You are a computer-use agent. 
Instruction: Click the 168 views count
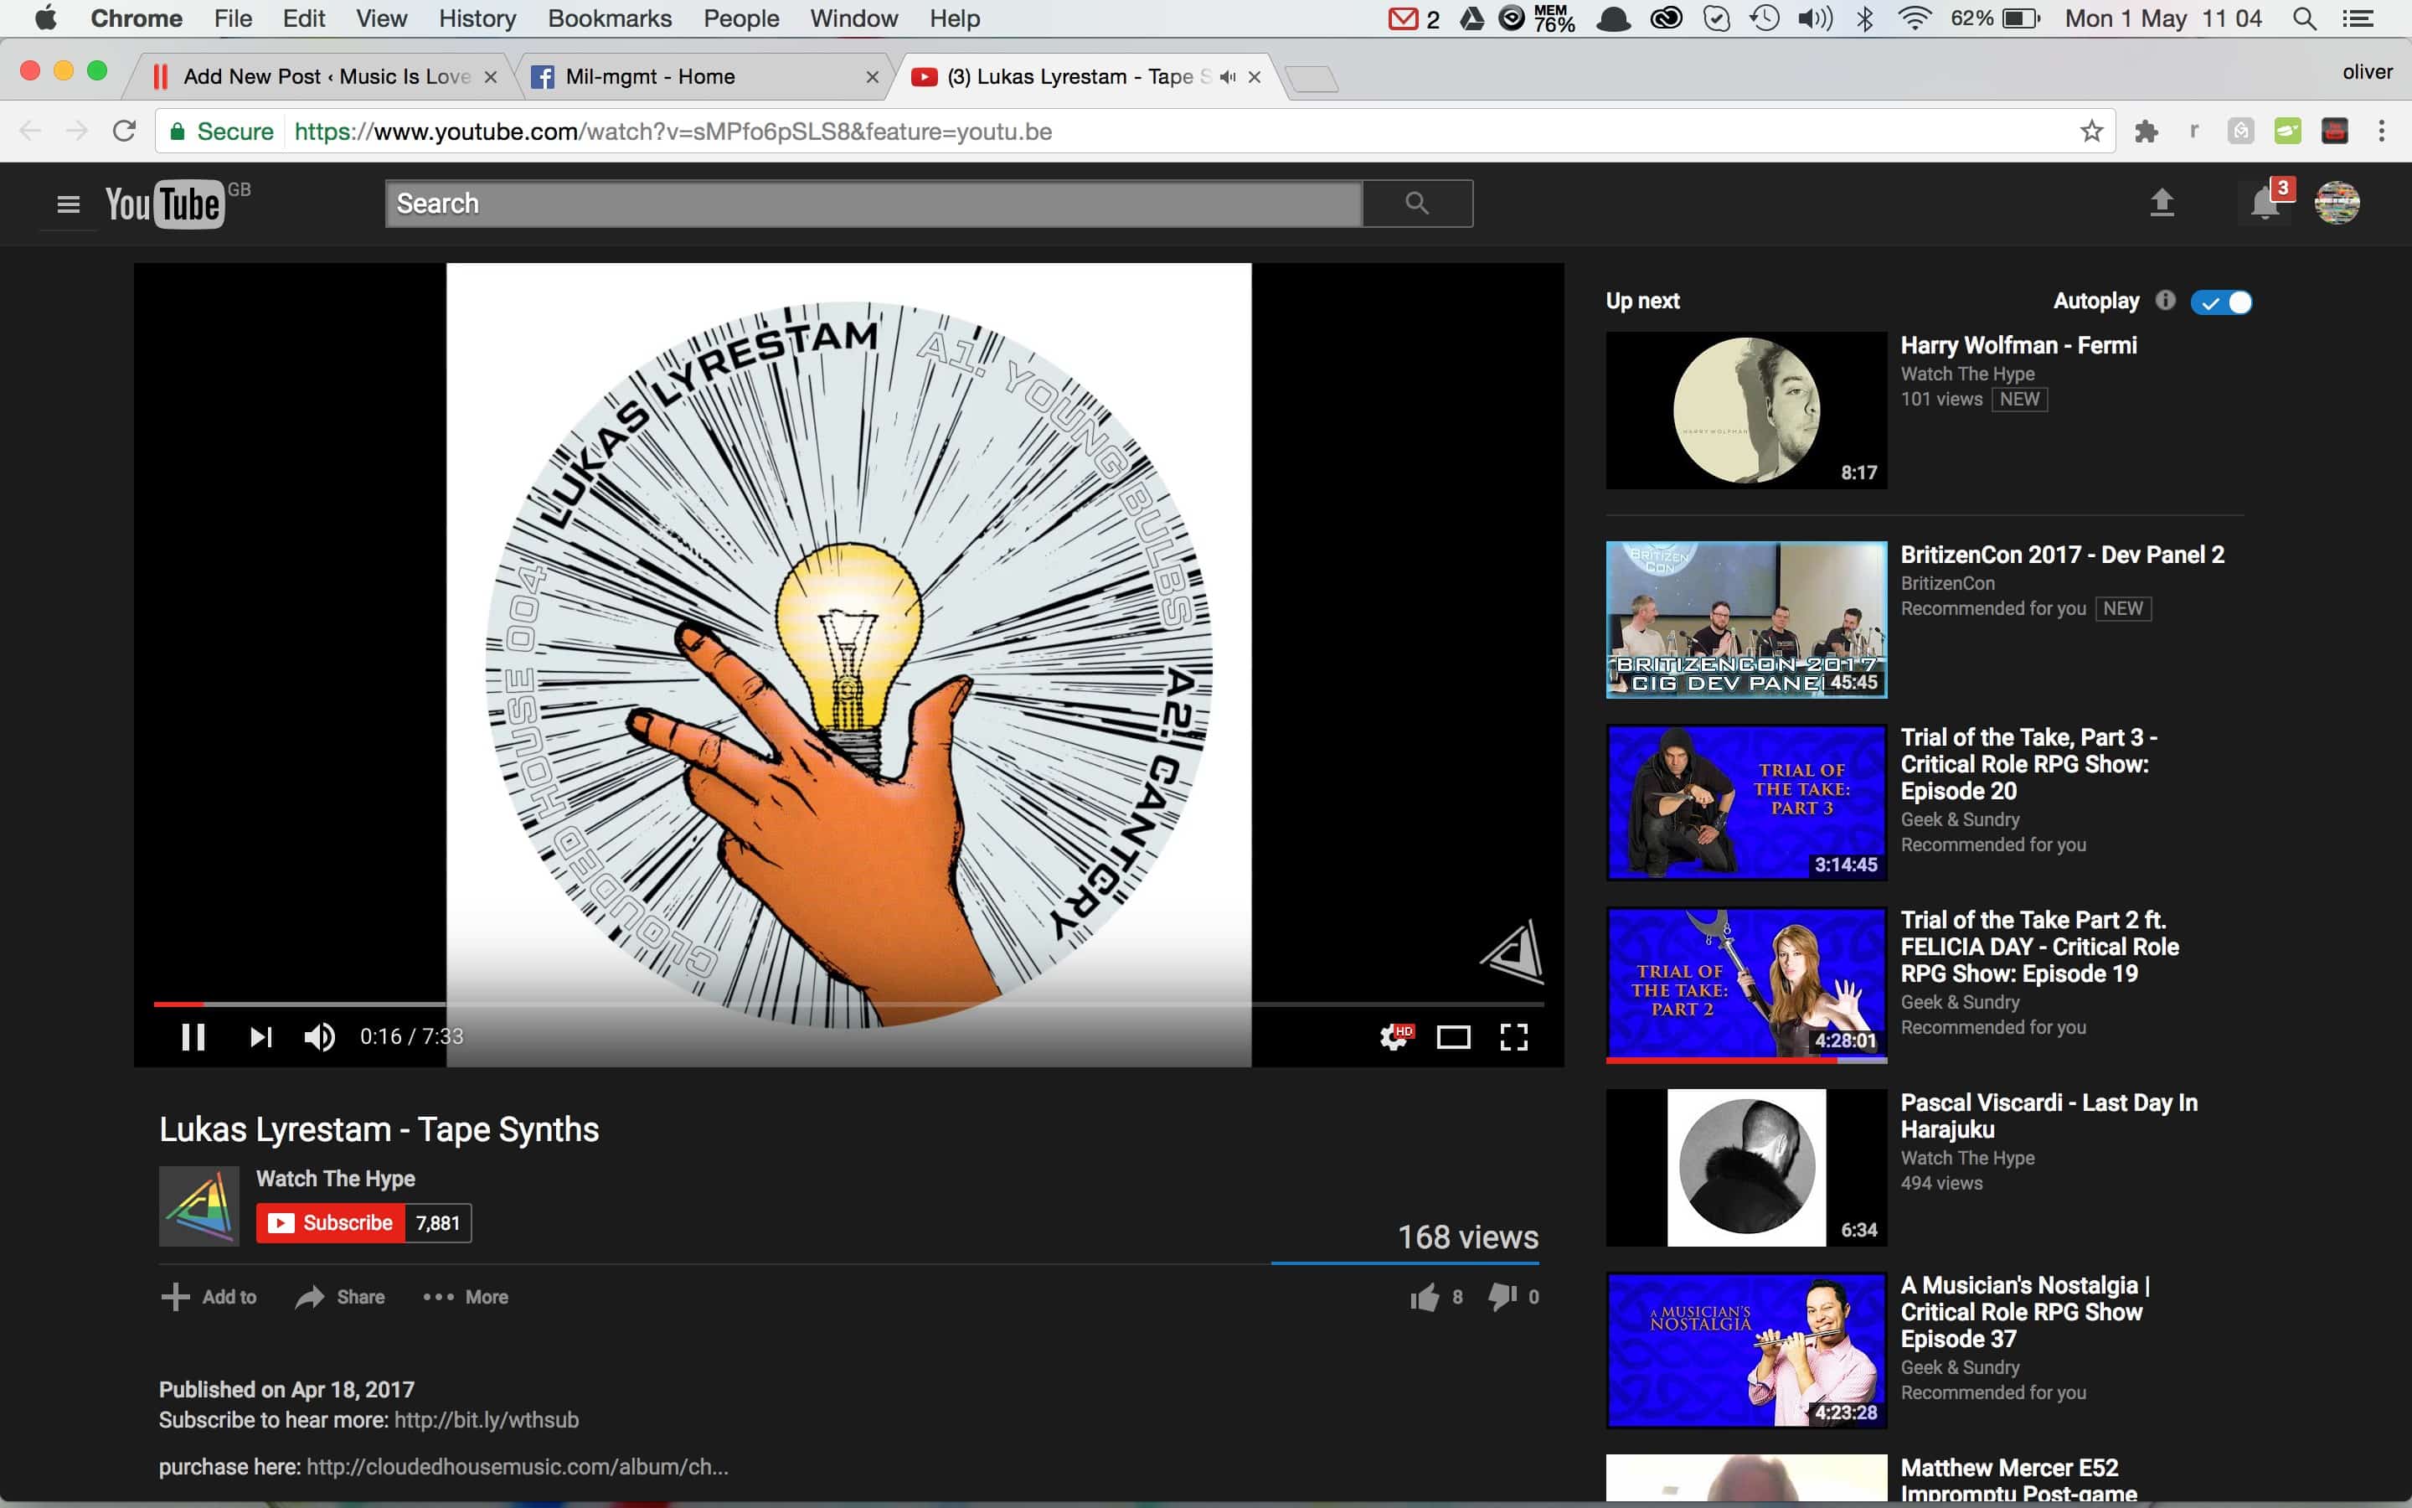pyautogui.click(x=1467, y=1237)
